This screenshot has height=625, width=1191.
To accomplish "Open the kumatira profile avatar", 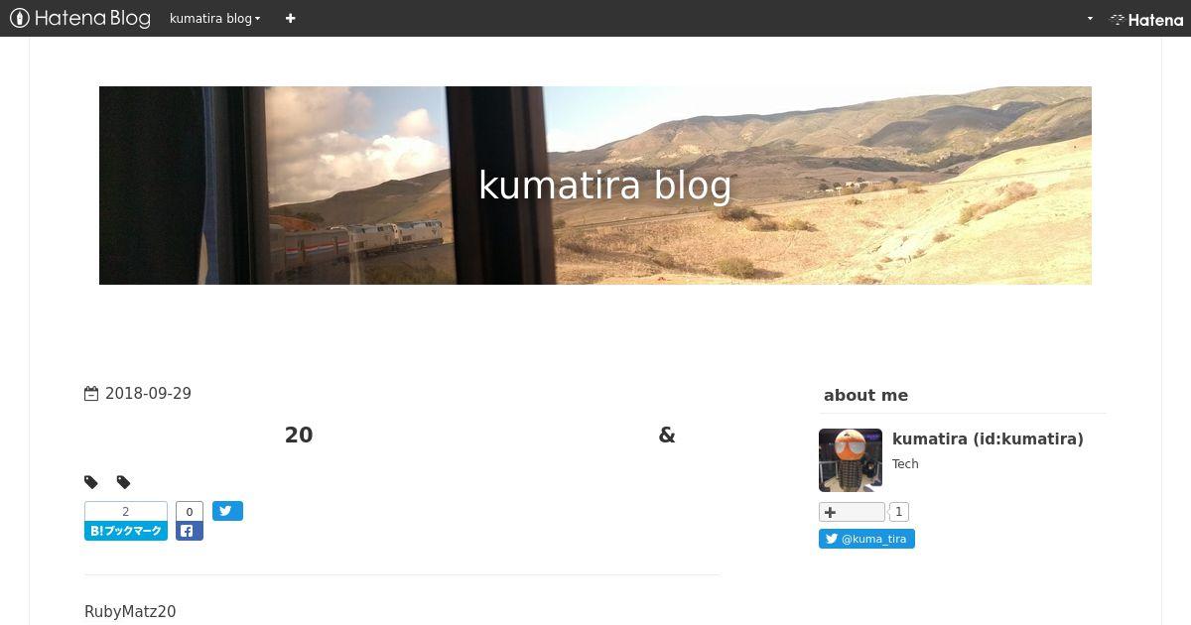I will click(851, 460).
